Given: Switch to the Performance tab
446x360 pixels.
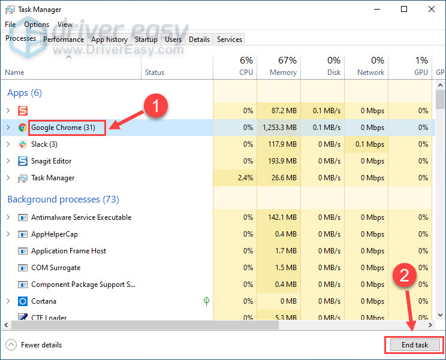Looking at the screenshot, I should coord(64,40).
